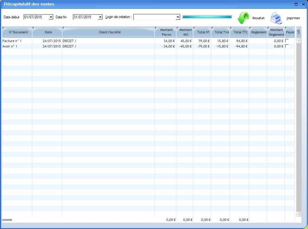The image size is (308, 229).
Task: Sort by Montant MO column header
Action: point(185,32)
